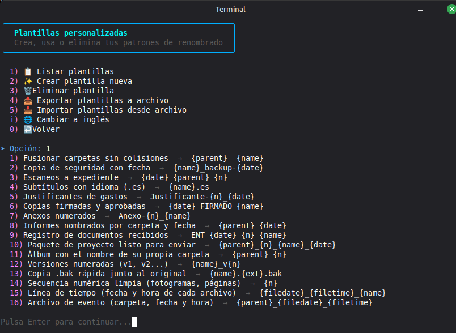Image resolution: width=456 pixels, height=333 pixels.
Task: Click 'Copia .bak rápida junto al original' text
Action: pos(107,274)
